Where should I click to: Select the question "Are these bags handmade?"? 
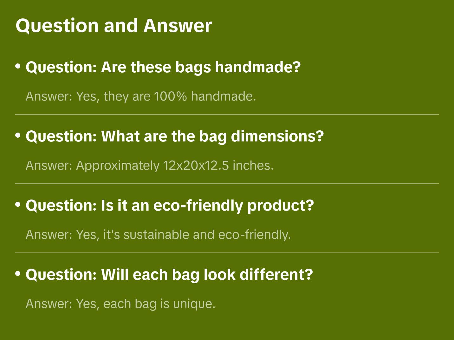click(x=163, y=67)
